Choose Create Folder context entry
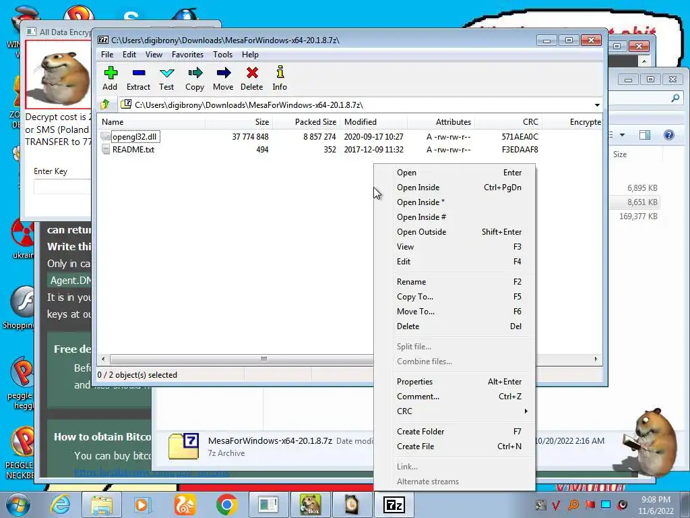 point(455,431)
